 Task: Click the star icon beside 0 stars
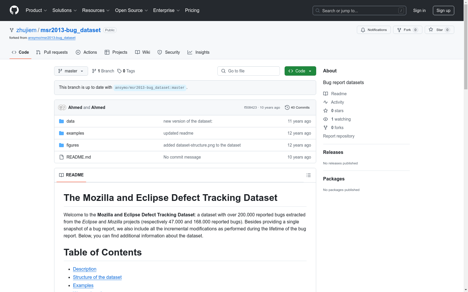[326, 111]
